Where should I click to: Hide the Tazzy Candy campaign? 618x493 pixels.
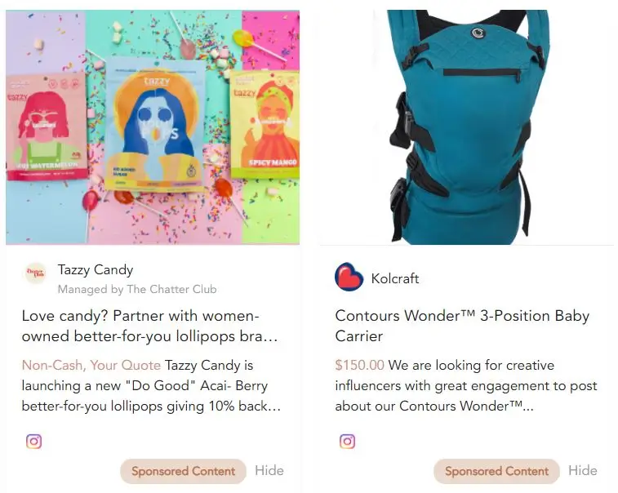tap(269, 470)
